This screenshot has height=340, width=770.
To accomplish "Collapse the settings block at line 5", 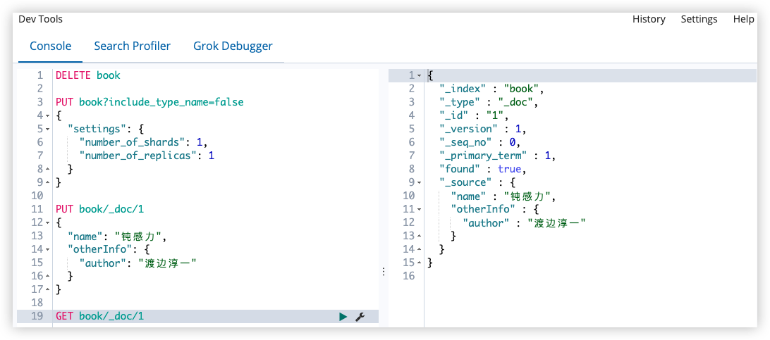I will tap(48, 129).
